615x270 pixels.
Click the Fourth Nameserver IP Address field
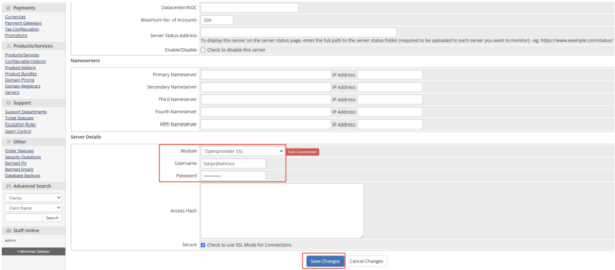[x=390, y=112]
